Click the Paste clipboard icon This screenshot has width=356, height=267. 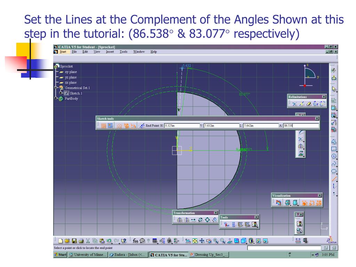[102, 241]
